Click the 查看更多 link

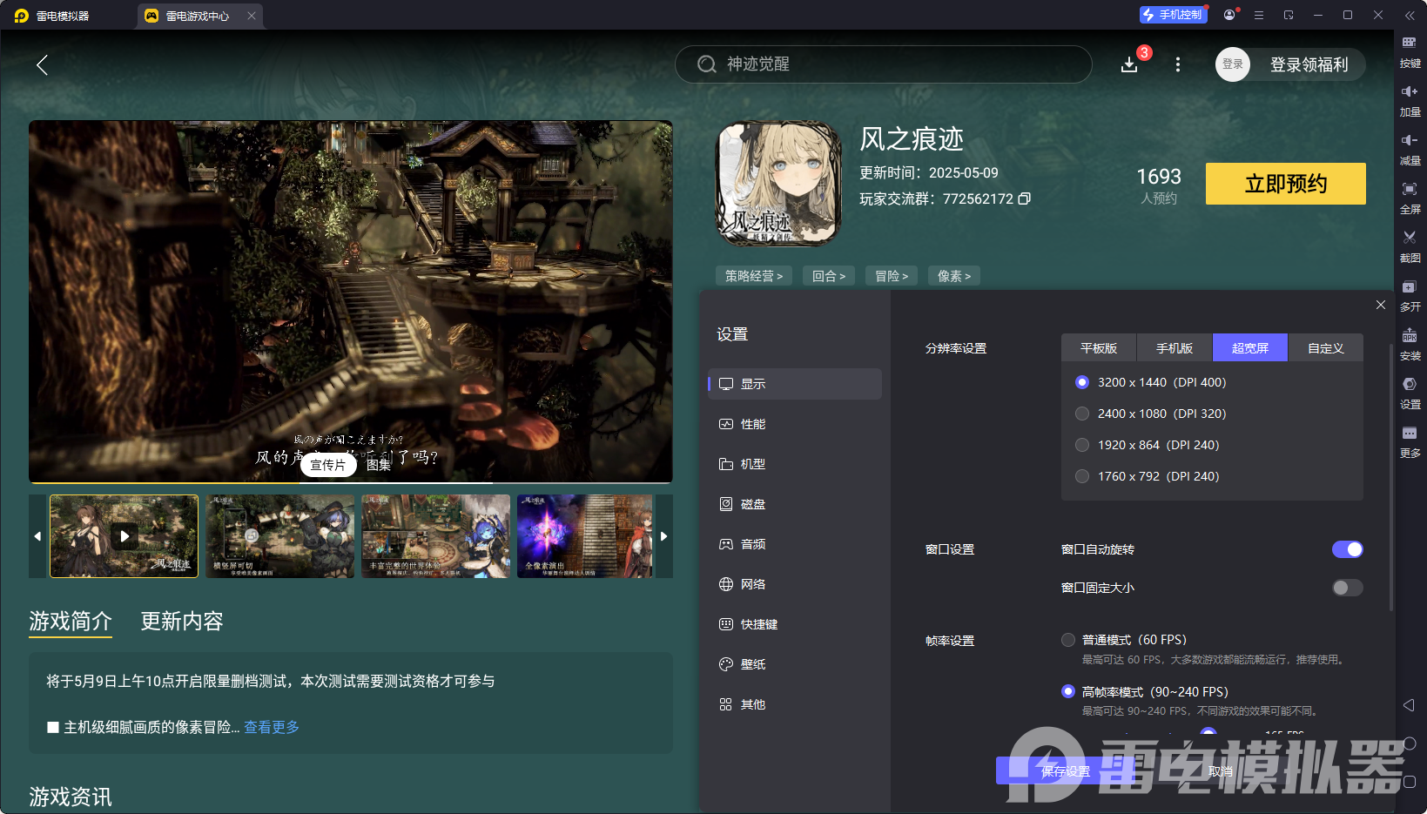(272, 727)
